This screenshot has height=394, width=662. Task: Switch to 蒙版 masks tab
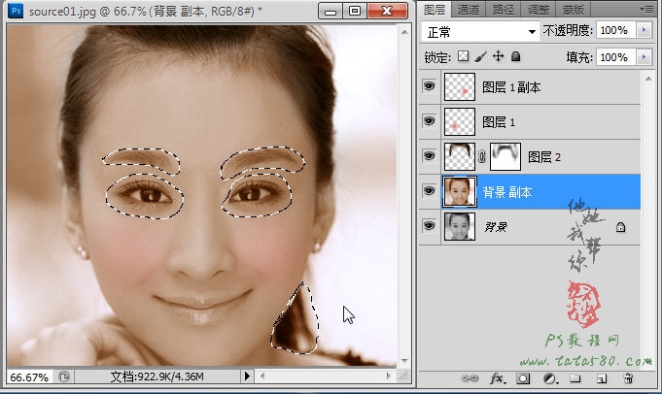pyautogui.click(x=574, y=10)
